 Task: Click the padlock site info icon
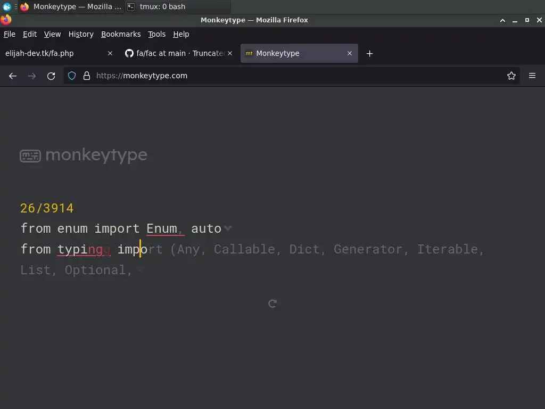[87, 76]
